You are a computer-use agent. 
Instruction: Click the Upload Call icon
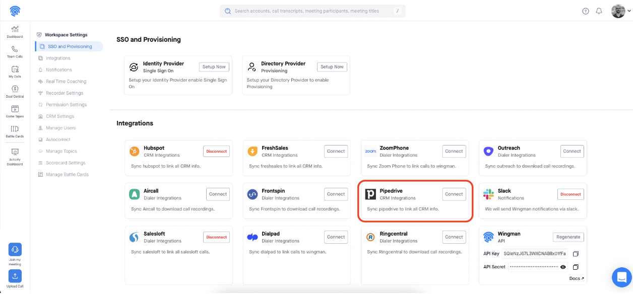pyautogui.click(x=15, y=276)
